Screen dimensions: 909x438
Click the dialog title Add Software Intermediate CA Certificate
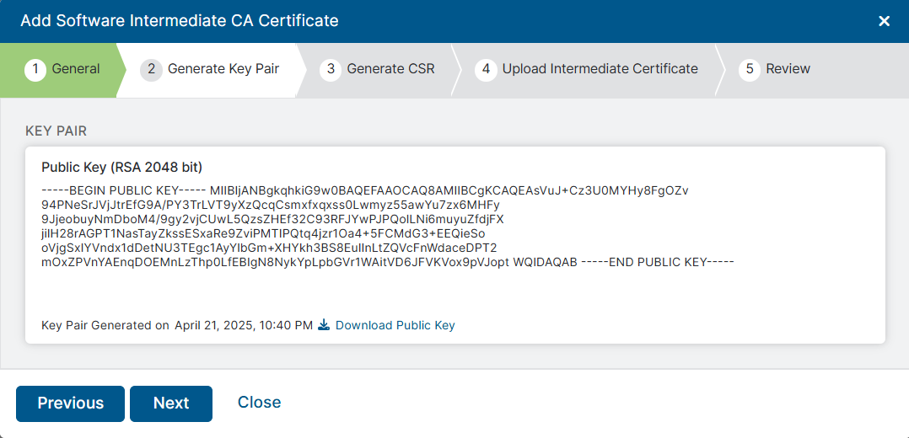pos(180,21)
